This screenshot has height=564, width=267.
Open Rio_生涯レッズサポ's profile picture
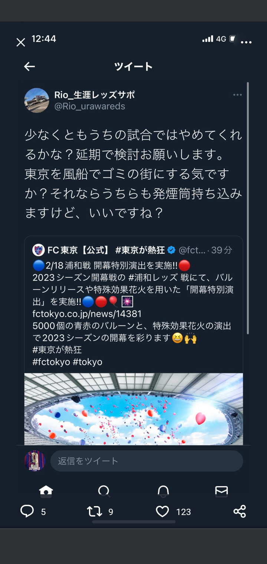click(x=37, y=100)
